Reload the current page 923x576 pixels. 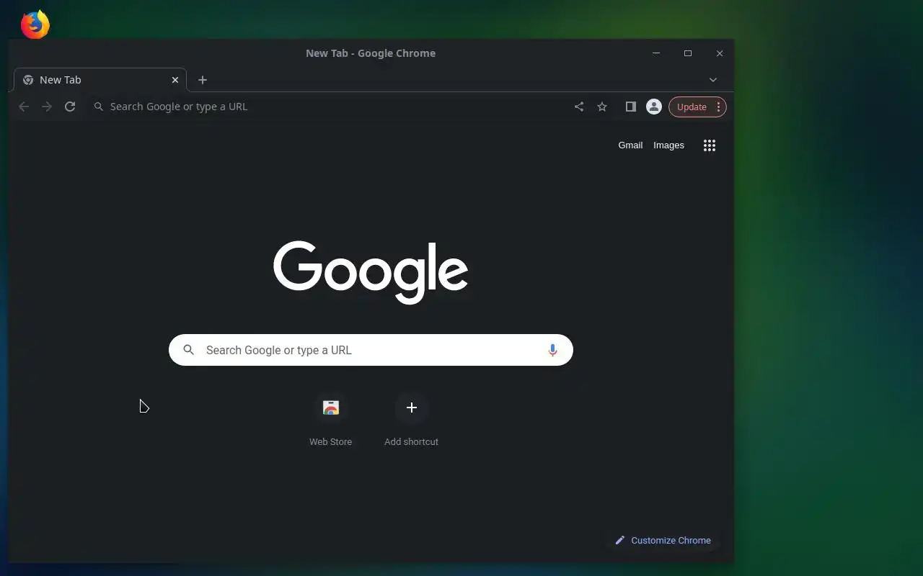coord(70,107)
